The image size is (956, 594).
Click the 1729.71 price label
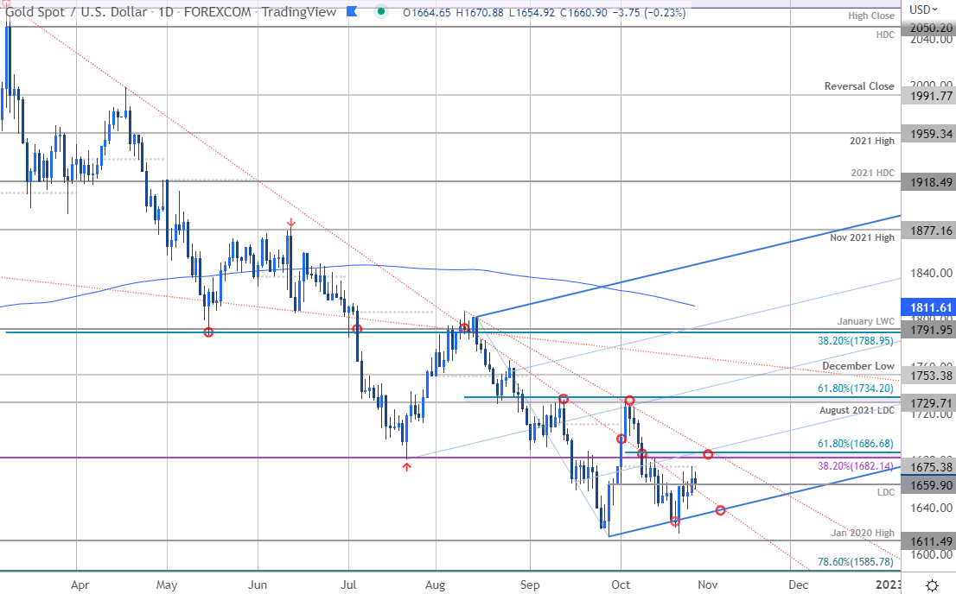pyautogui.click(x=930, y=403)
